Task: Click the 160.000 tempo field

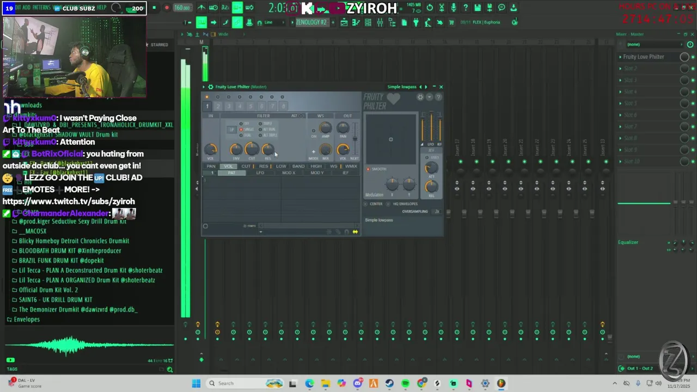Action: [182, 8]
